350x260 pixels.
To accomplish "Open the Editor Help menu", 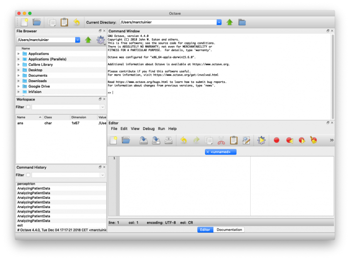I will [172, 129].
